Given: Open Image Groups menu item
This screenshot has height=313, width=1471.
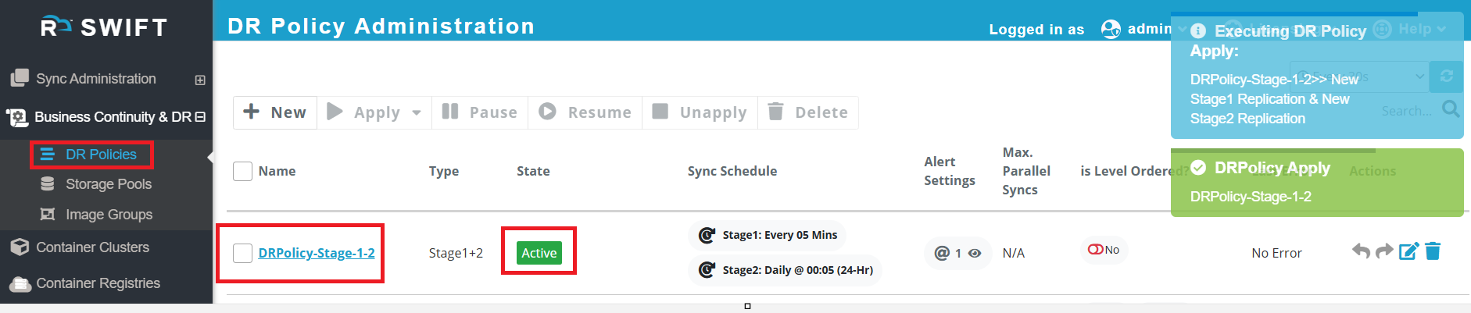Looking at the screenshot, I should (109, 215).
